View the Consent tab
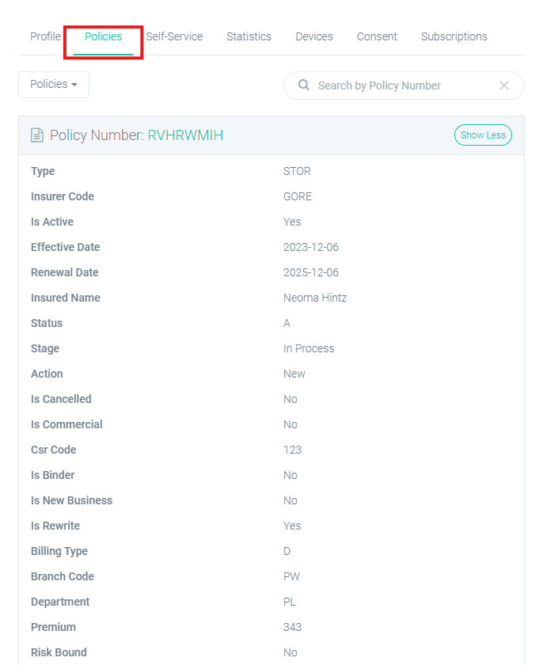 click(x=377, y=36)
